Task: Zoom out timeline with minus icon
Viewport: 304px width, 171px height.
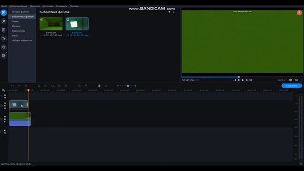Action: pos(118,85)
